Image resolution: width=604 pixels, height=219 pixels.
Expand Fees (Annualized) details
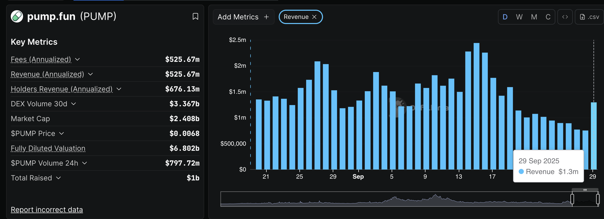click(77, 60)
